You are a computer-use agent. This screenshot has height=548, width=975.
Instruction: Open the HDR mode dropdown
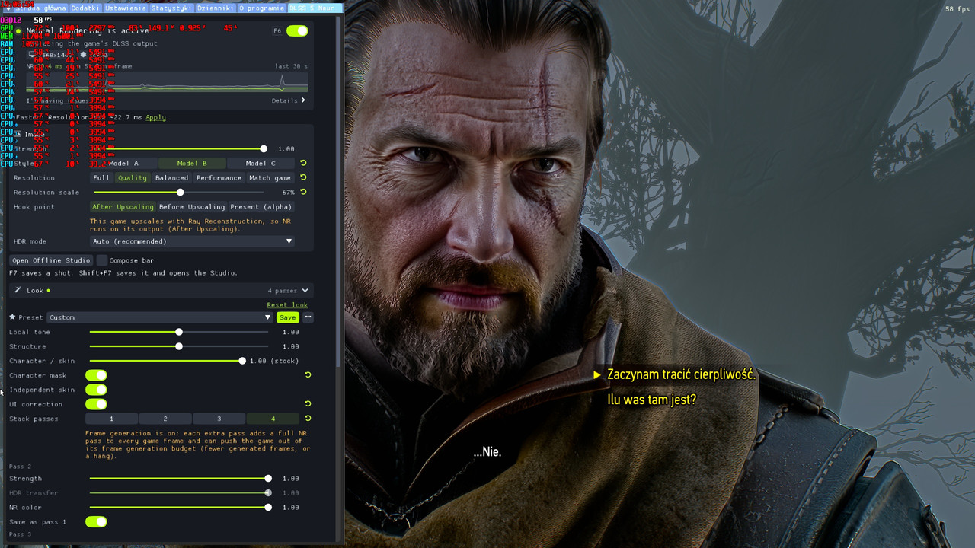tap(192, 241)
